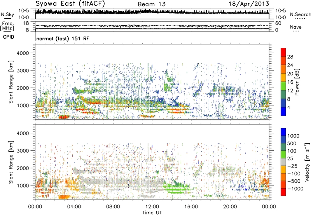311x215 pixels.
Task: Click the 16:00 time tick label
Action: [x=191, y=207]
